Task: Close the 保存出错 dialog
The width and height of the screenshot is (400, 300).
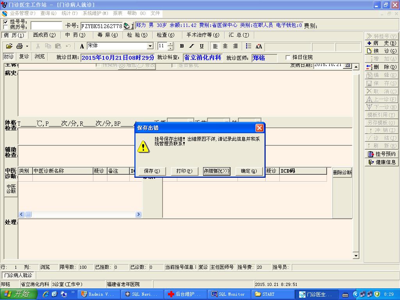Action: [259, 128]
